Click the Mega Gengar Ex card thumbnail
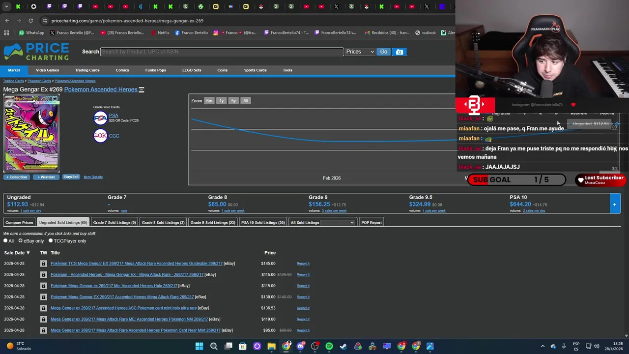Screen dimensions: 629x354 click(31, 133)
